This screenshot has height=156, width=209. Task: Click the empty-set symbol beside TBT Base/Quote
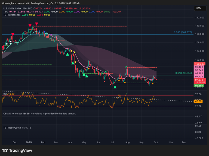[x=30, y=128]
